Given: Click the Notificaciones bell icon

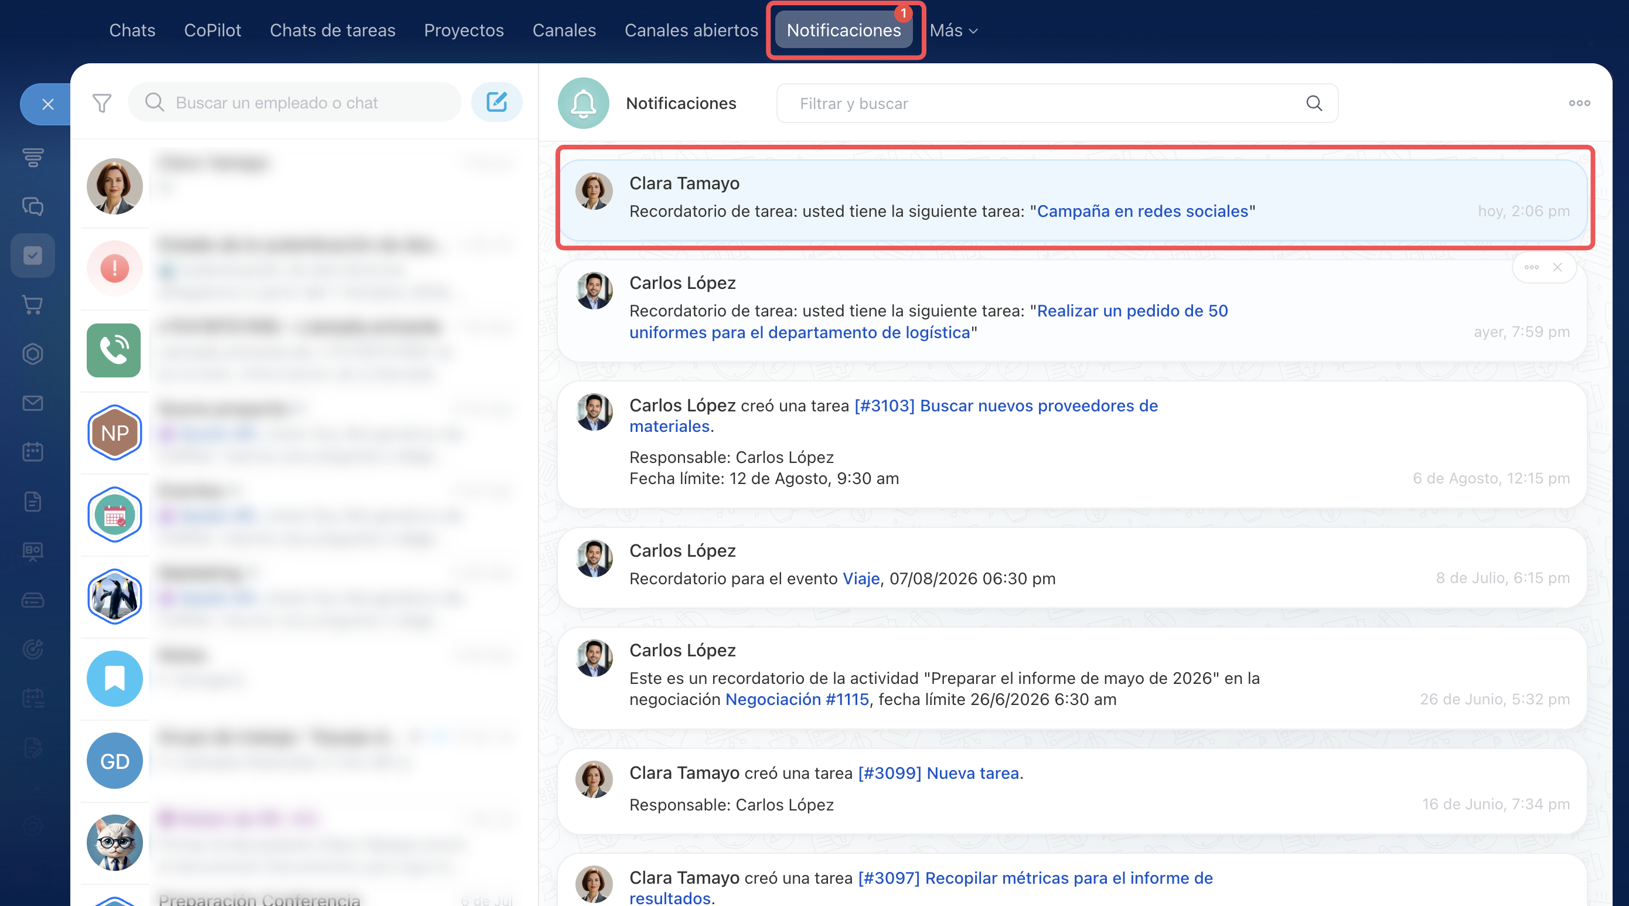Looking at the screenshot, I should click(583, 103).
